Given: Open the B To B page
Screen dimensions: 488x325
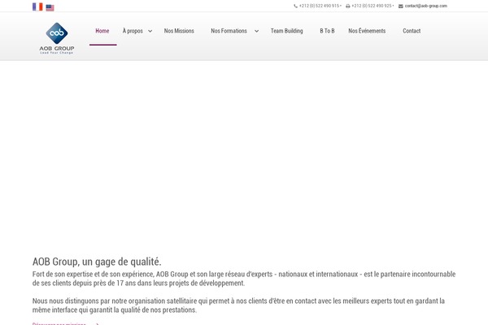Looking at the screenshot, I should (327, 31).
